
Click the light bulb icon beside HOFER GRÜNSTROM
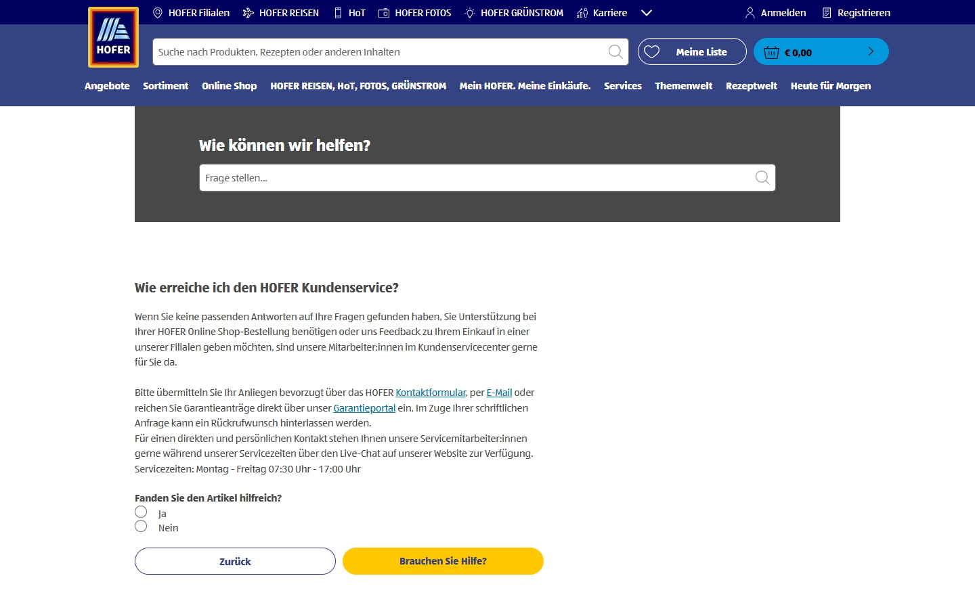470,13
